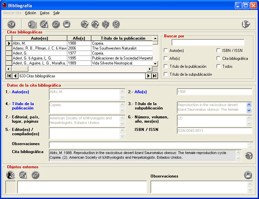Viewport: 259px width, 199px height.
Task: Click the table horizontal scrollbar left arrow
Action: coord(9,69)
